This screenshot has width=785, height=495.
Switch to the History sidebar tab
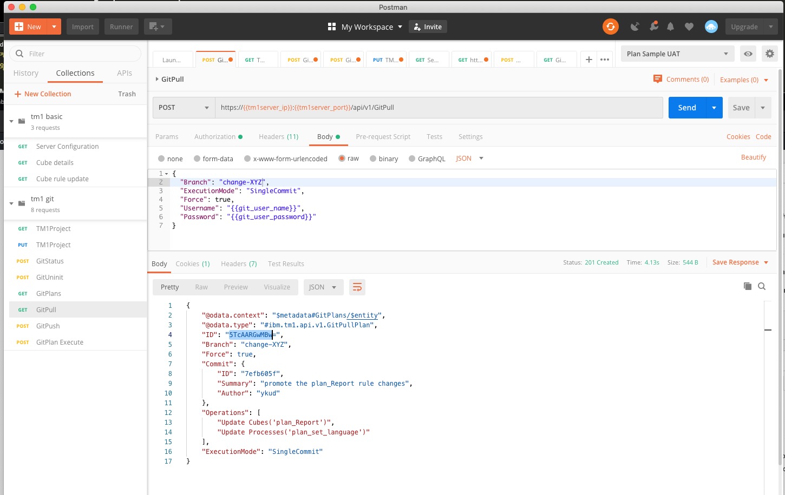26,73
